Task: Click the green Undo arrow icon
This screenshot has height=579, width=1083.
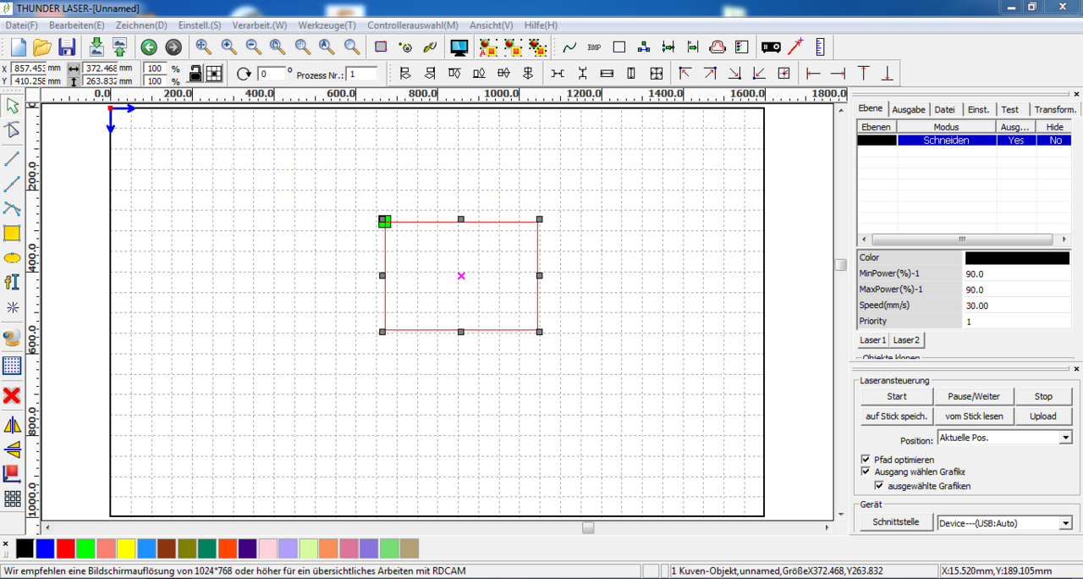Action: [x=149, y=47]
